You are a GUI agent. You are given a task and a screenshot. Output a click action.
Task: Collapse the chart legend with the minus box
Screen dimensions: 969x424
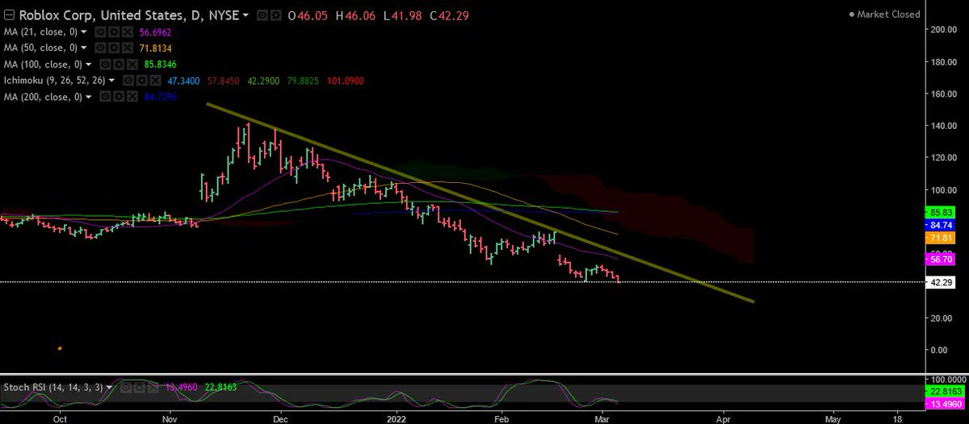pyautogui.click(x=9, y=15)
